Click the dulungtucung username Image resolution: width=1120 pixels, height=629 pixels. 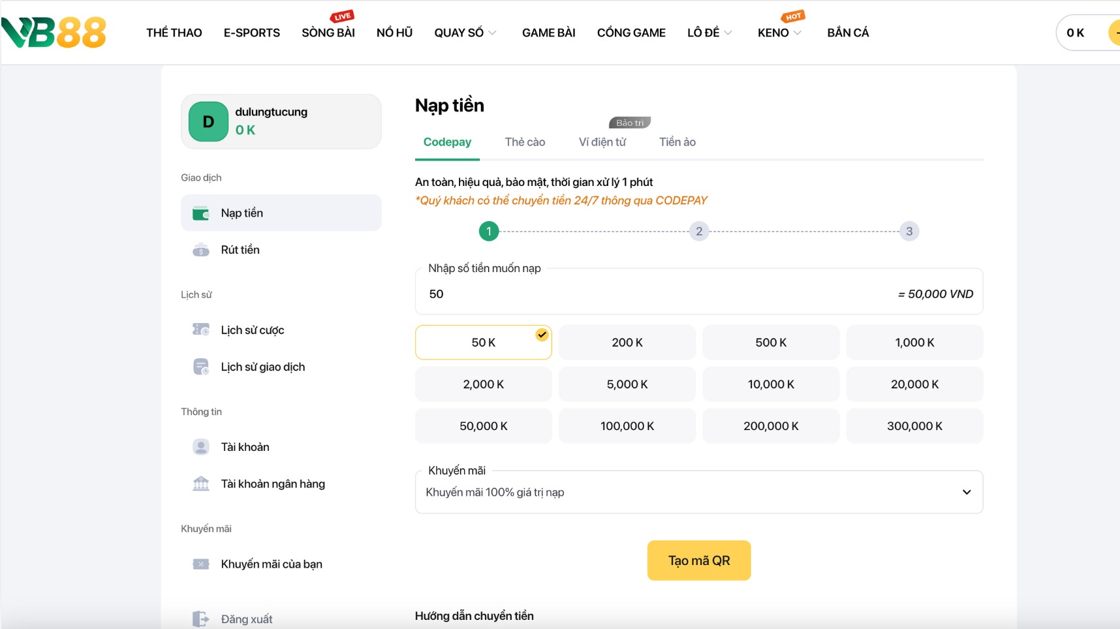272,112
